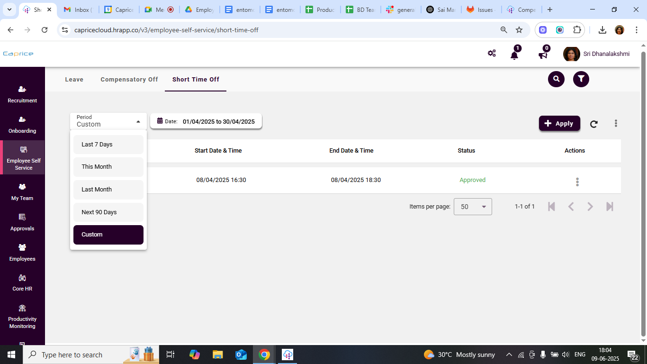Open the notifications bell icon

pos(514,55)
